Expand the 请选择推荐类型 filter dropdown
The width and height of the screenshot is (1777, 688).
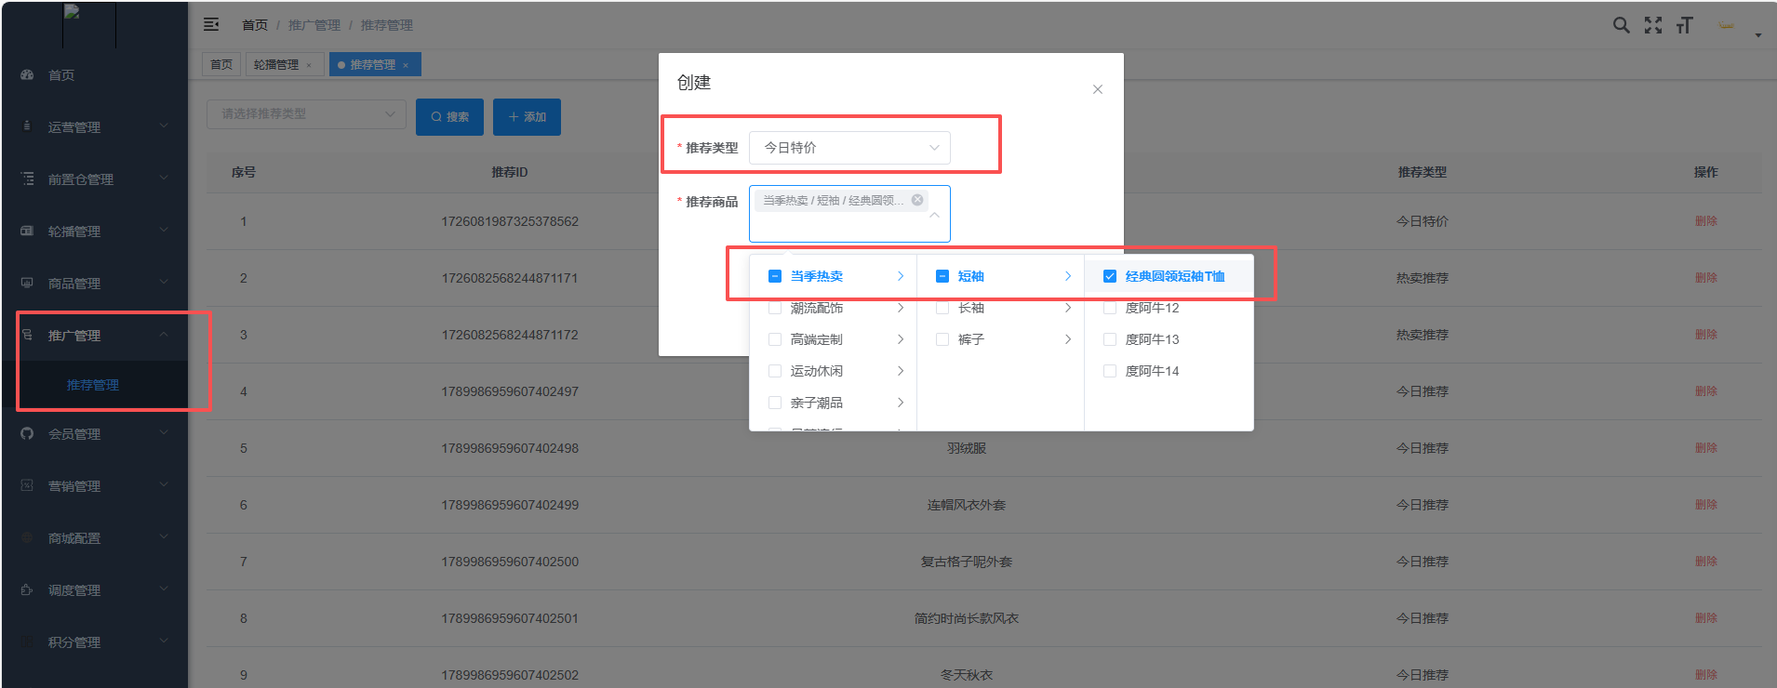[305, 114]
